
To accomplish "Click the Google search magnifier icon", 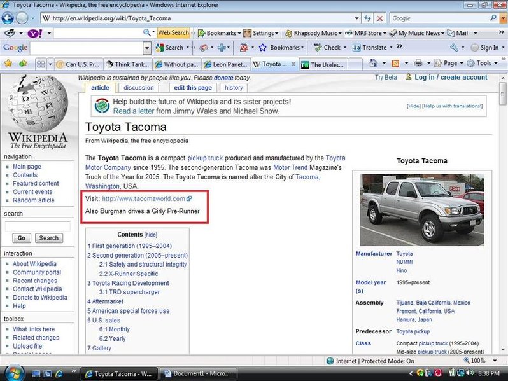I will pyautogui.click(x=493, y=18).
